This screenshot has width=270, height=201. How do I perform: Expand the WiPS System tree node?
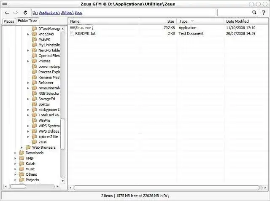[x=28, y=126]
